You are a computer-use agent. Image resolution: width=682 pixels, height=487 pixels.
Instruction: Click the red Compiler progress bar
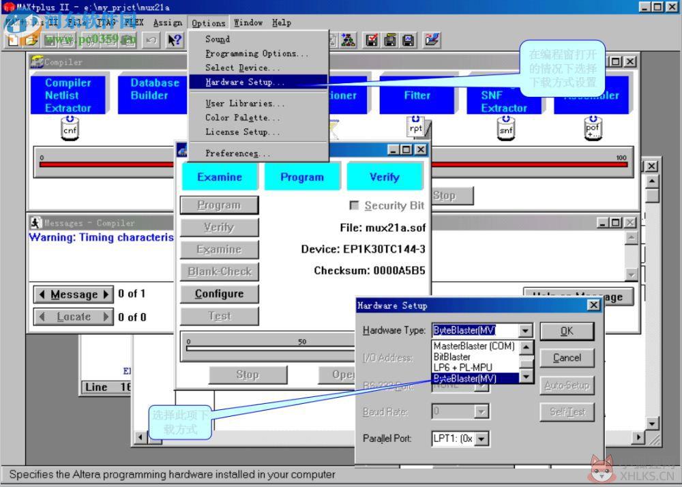(333, 164)
